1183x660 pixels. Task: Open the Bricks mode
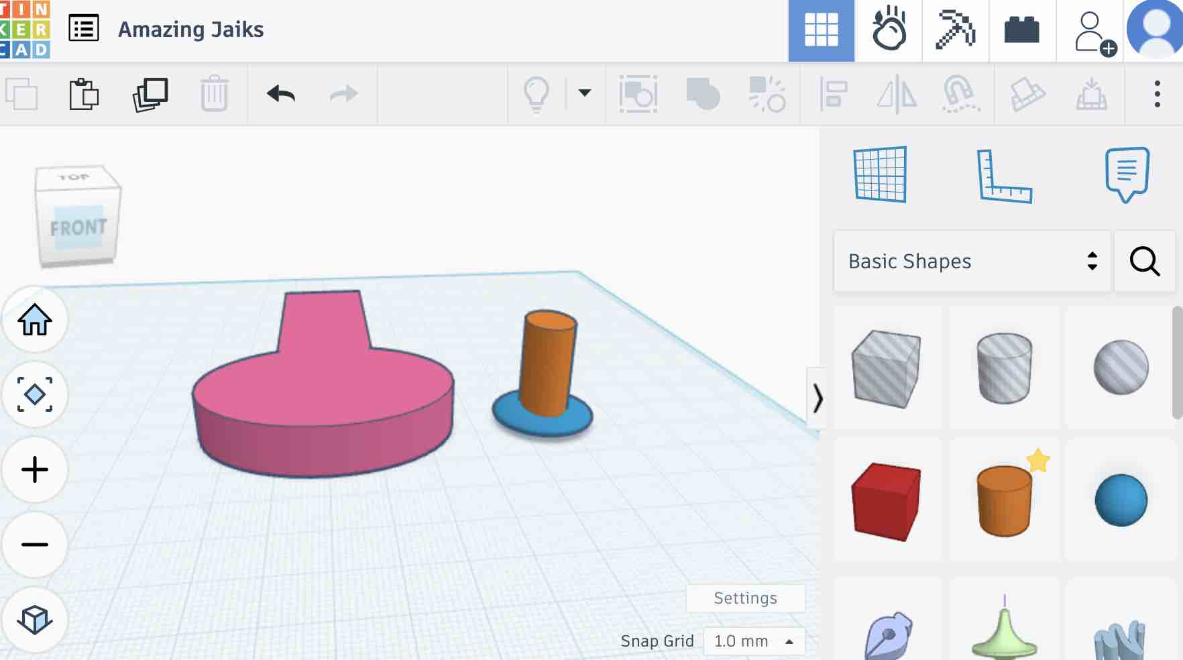click(1022, 30)
